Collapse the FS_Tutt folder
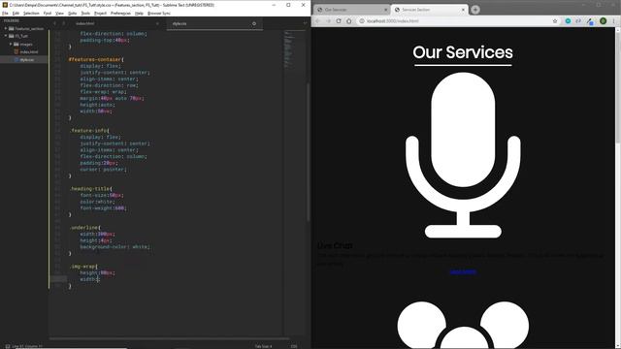 [6, 36]
